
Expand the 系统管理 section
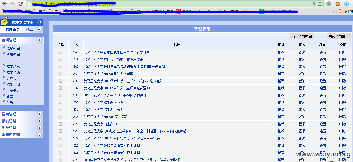tap(39, 128)
